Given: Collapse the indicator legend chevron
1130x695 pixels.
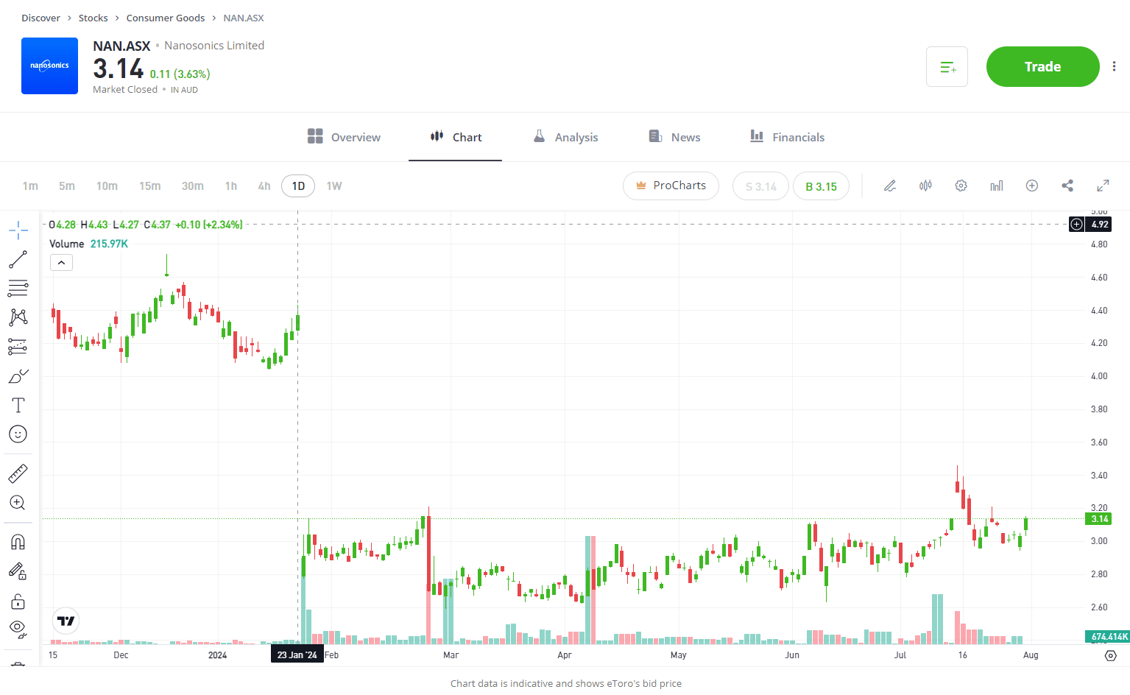Looking at the screenshot, I should [x=61, y=262].
